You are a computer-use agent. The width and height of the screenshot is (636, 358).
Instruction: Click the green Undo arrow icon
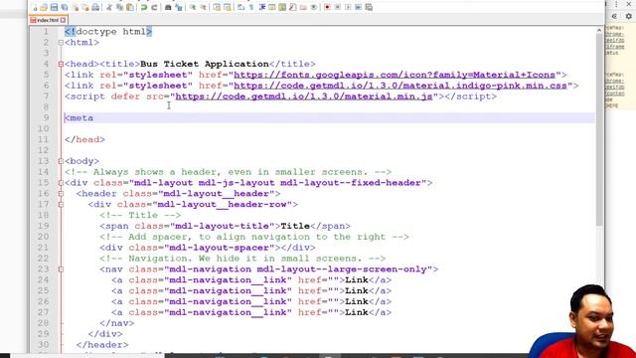pyautogui.click(x=143, y=7)
